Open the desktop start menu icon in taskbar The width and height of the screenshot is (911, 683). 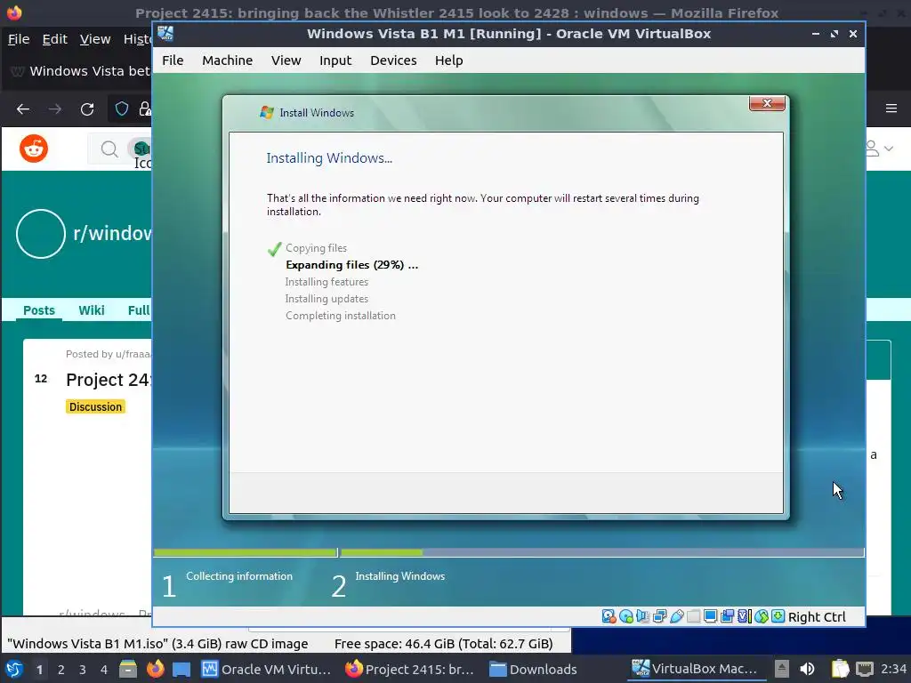(14, 669)
